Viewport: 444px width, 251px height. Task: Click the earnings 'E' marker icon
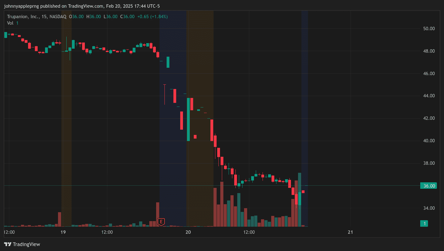(161, 221)
